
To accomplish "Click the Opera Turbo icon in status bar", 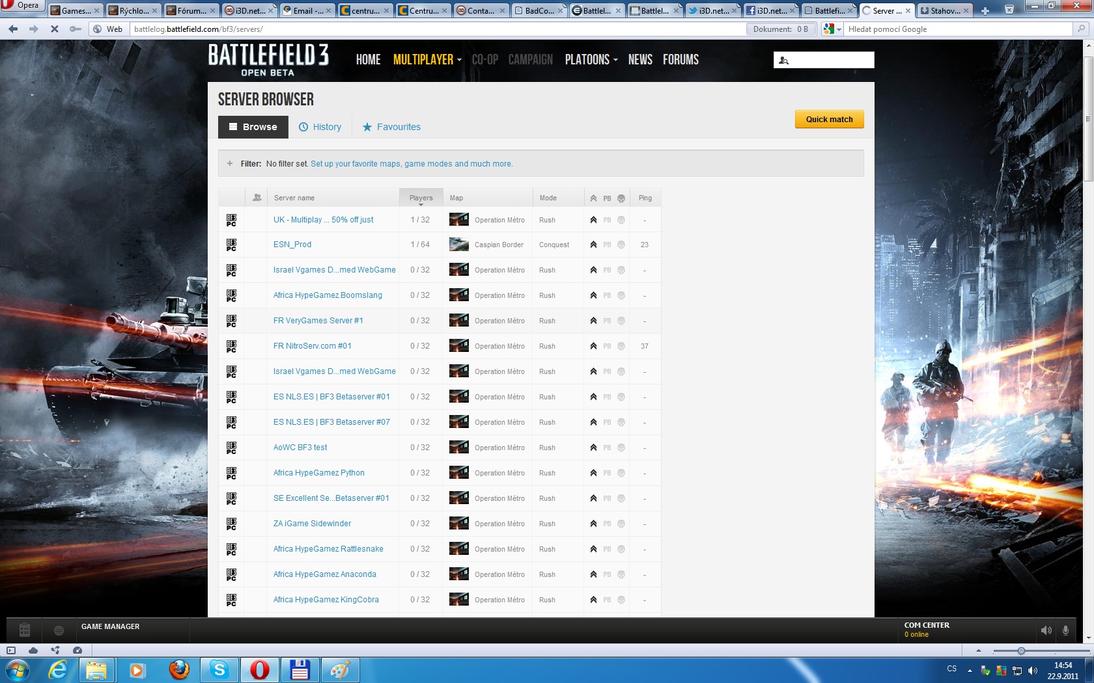I will (x=77, y=650).
